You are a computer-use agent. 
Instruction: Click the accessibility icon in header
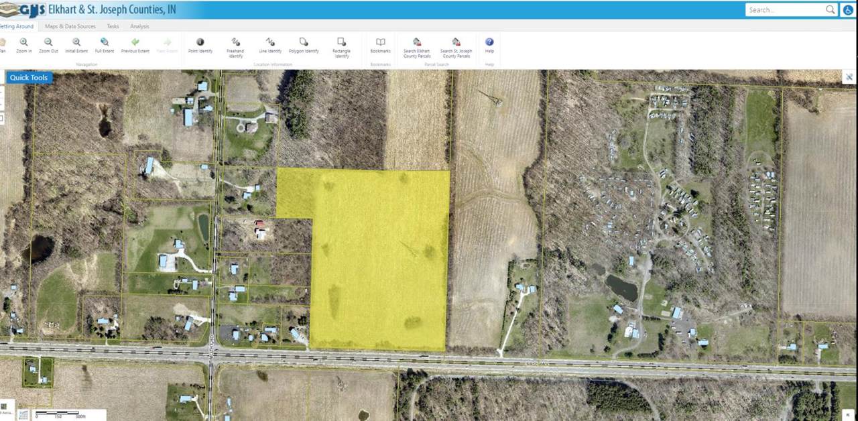click(x=848, y=10)
